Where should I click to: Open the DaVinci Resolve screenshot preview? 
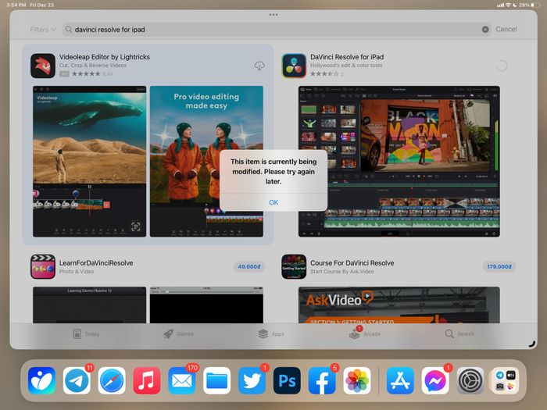[399, 160]
